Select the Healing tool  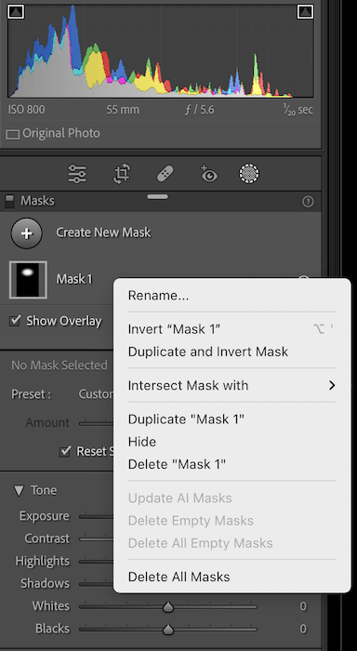click(165, 174)
